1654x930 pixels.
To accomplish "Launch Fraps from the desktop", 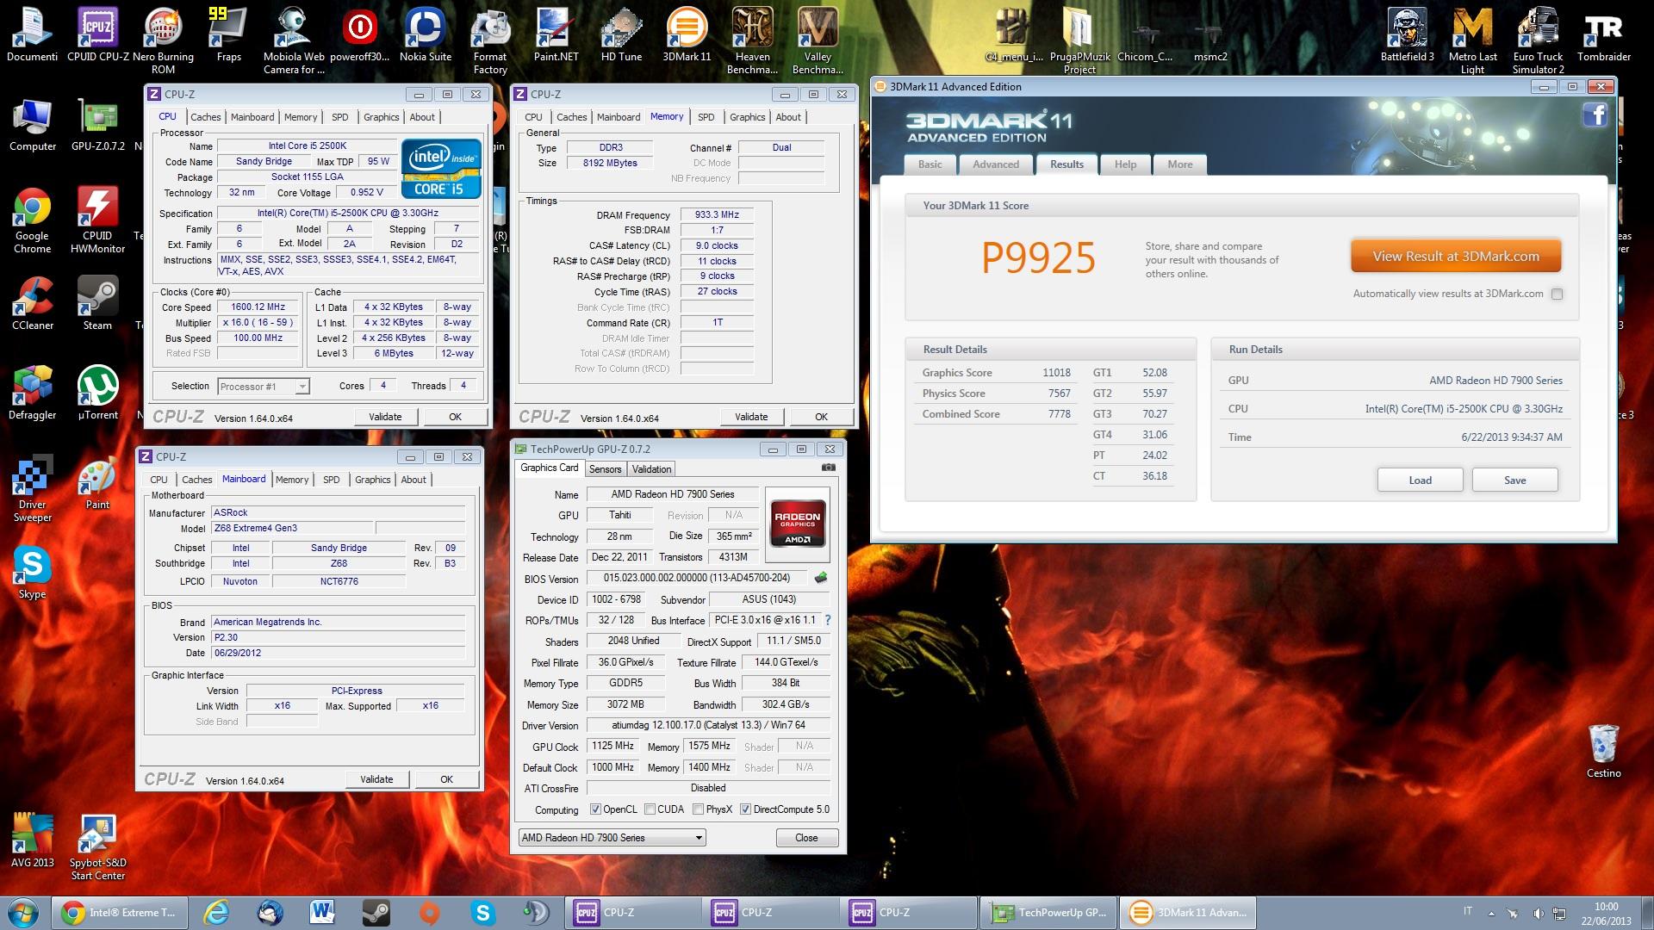I will point(228,34).
